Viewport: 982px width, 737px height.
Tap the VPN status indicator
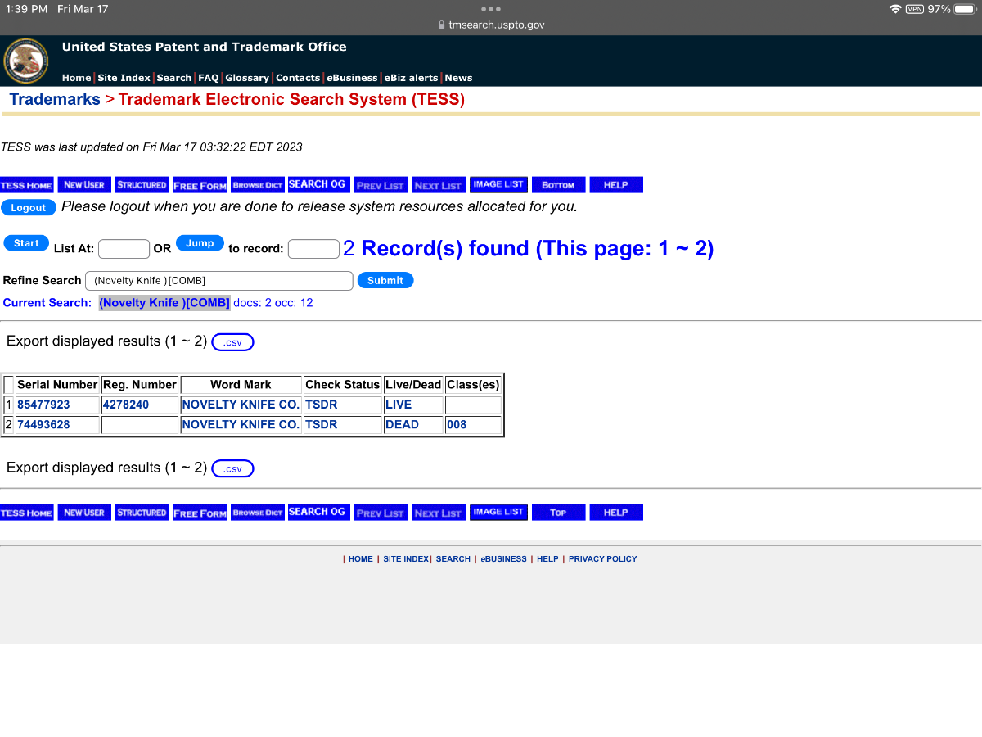[915, 9]
